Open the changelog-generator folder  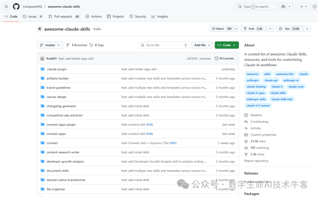[x=61, y=106]
